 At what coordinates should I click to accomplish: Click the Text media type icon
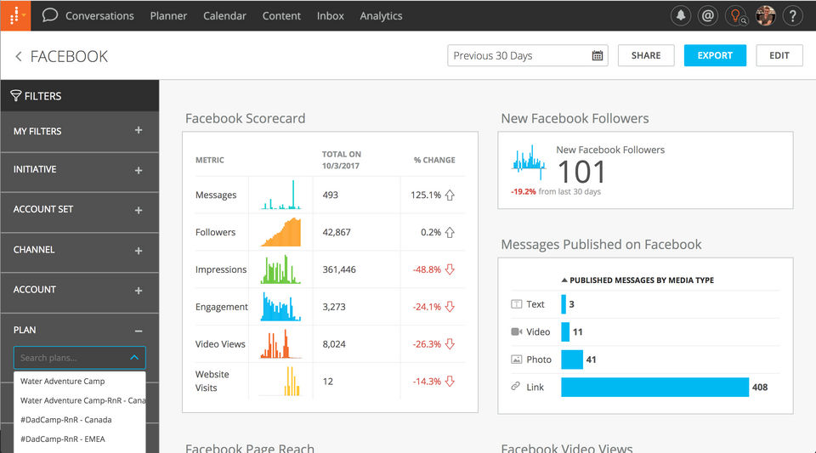coord(516,304)
